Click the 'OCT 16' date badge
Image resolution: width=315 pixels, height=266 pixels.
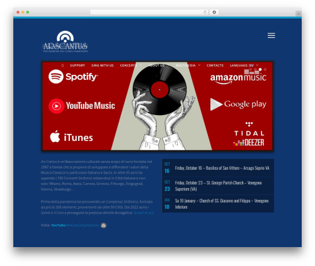click(x=167, y=168)
